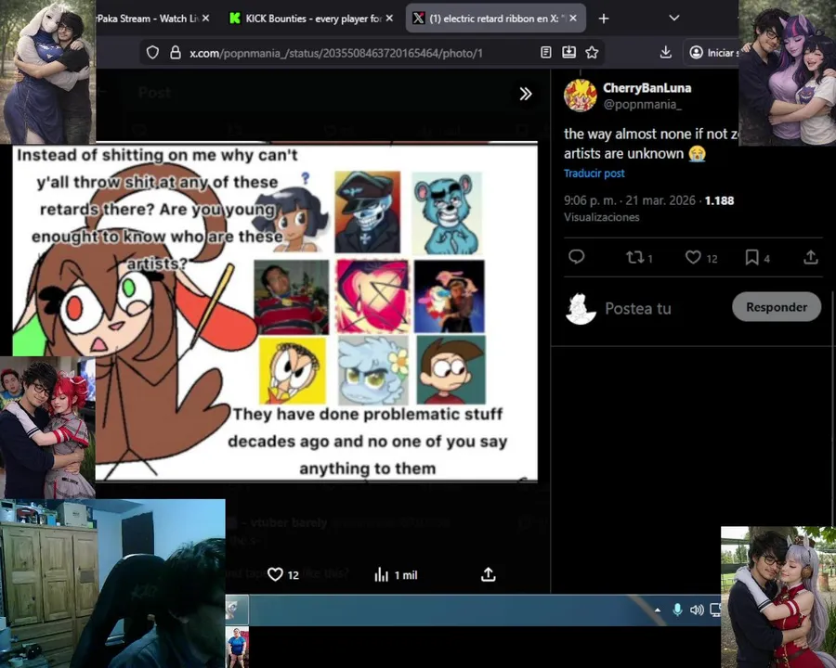
Task: Share via icon below the photo
Action: click(x=489, y=574)
